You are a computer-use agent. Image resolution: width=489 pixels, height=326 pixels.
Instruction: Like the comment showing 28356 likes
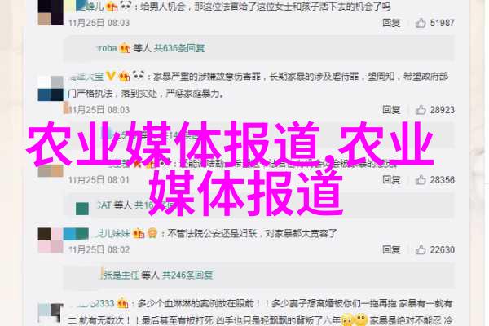pyautogui.click(x=421, y=179)
